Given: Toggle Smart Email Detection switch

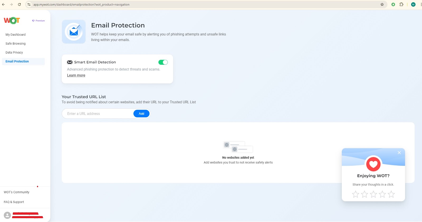Looking at the screenshot, I should tap(163, 62).
